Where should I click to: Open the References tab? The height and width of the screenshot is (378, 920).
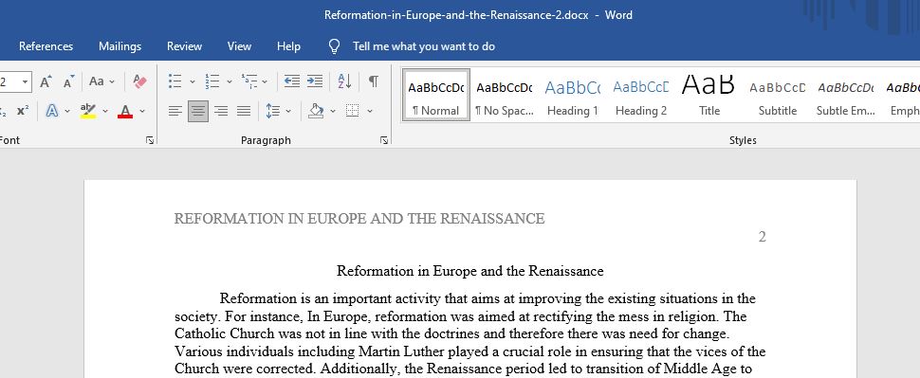click(x=46, y=46)
